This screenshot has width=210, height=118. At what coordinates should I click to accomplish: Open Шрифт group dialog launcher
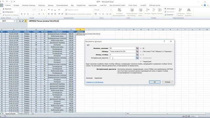45,18
